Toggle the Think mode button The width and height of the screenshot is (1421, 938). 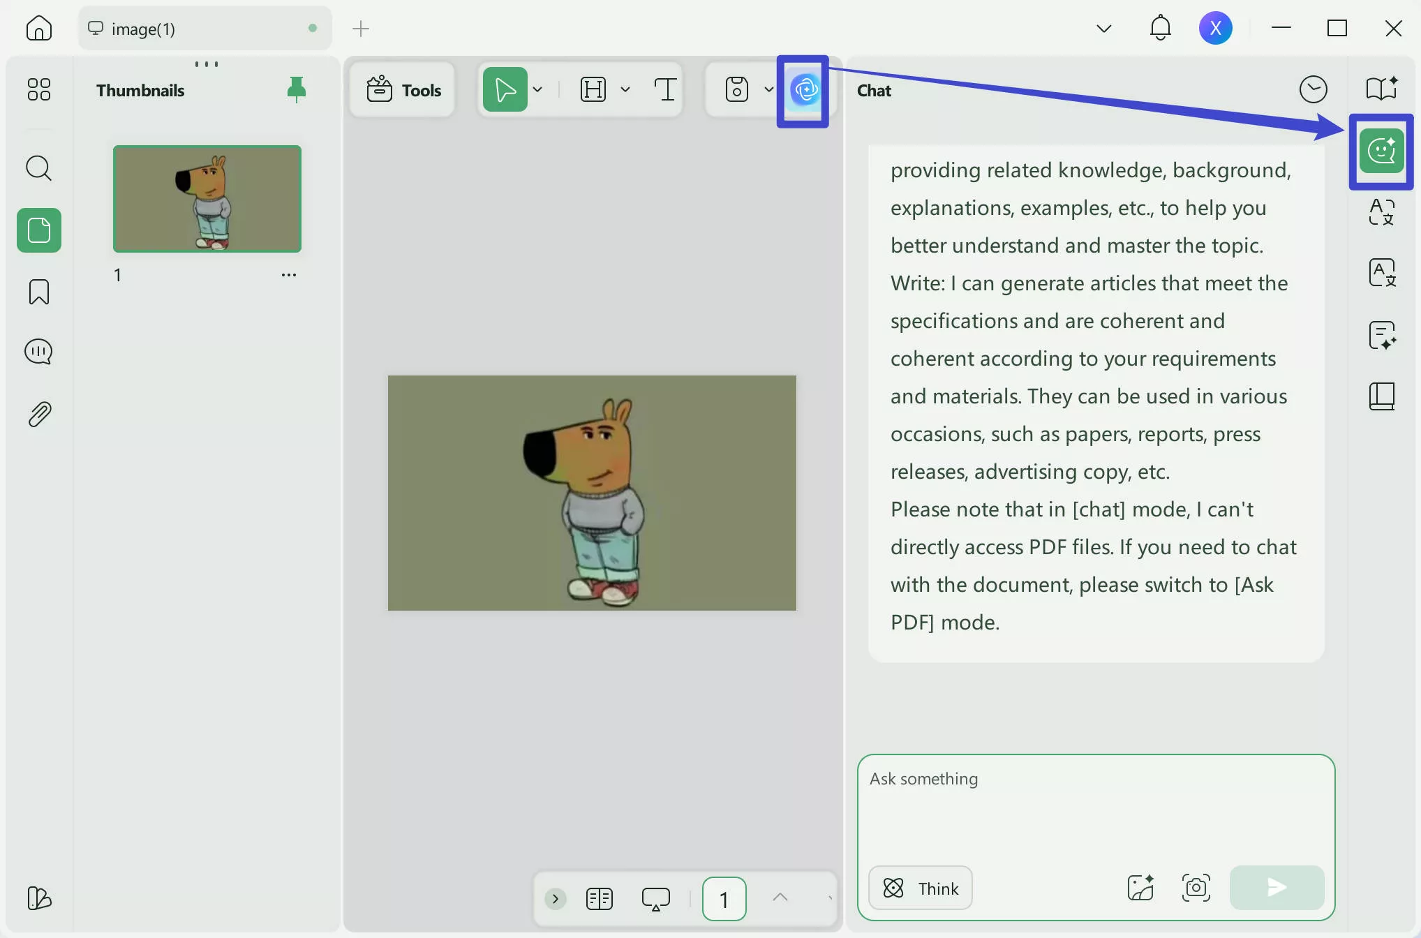click(921, 888)
